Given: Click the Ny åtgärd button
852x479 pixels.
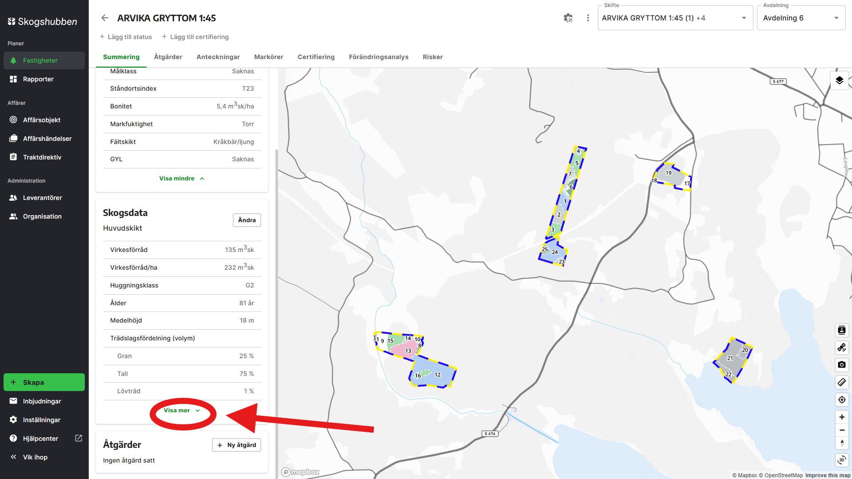Looking at the screenshot, I should (x=237, y=445).
